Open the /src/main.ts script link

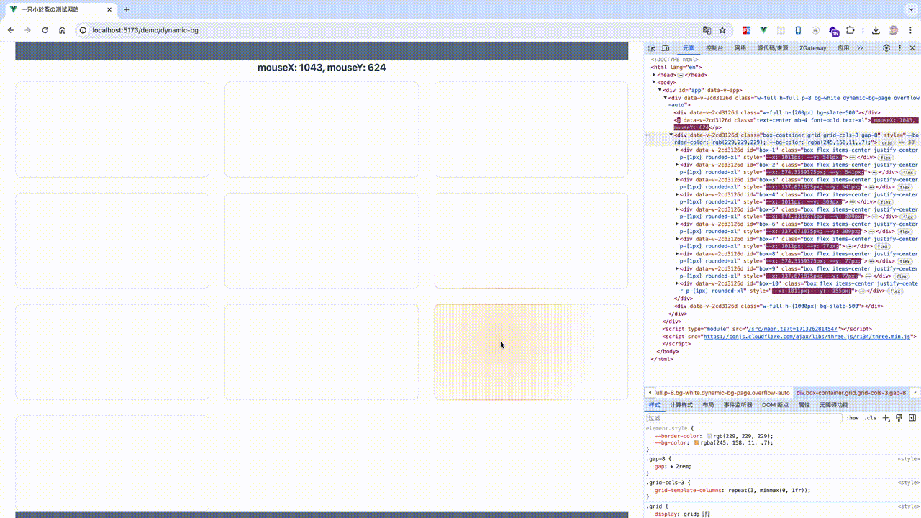792,328
